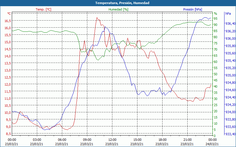Click the 09:00 time axis label
The height and width of the screenshot is (147, 236).
click(x=87, y=140)
